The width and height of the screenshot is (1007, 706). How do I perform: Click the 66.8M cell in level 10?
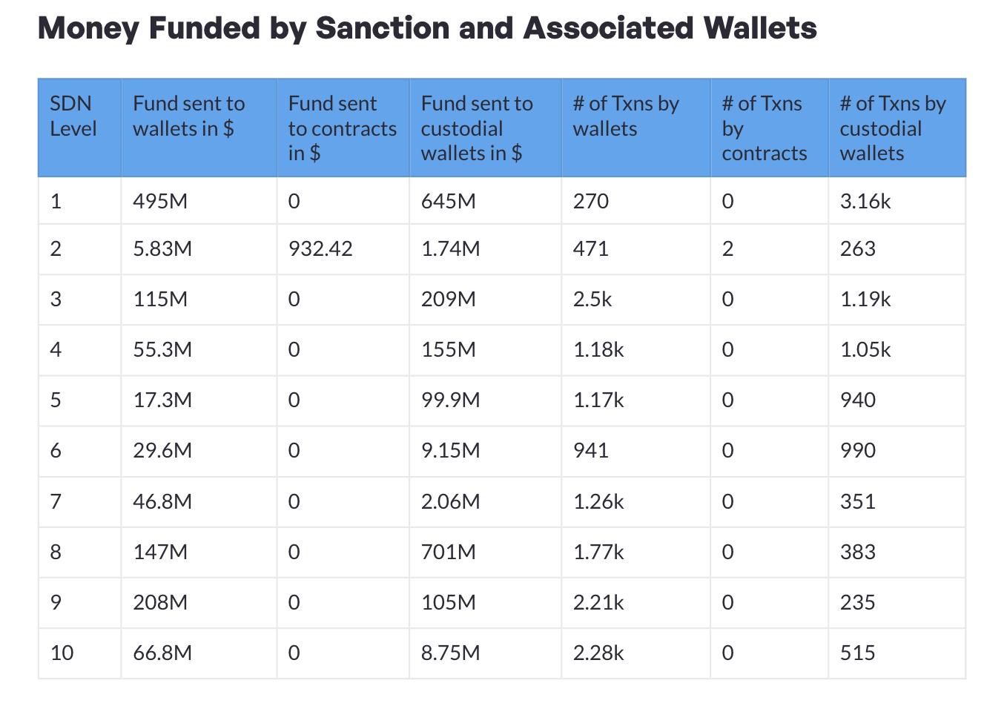(x=162, y=653)
